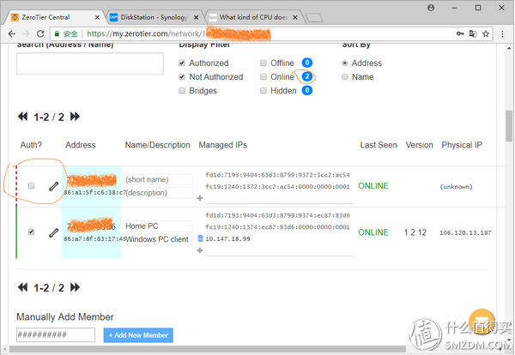Image resolution: width=515 pixels, height=355 pixels.
Task: Click plus icon to add IP for unauthorized member
Action: click(x=200, y=198)
